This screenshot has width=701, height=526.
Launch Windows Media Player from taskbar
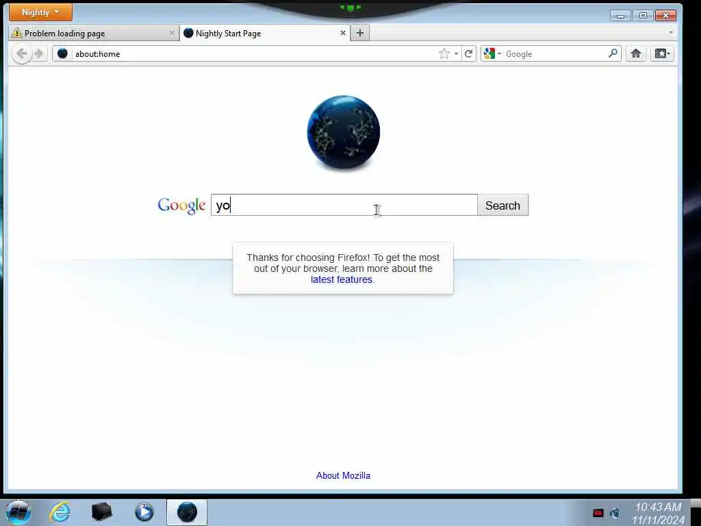144,512
